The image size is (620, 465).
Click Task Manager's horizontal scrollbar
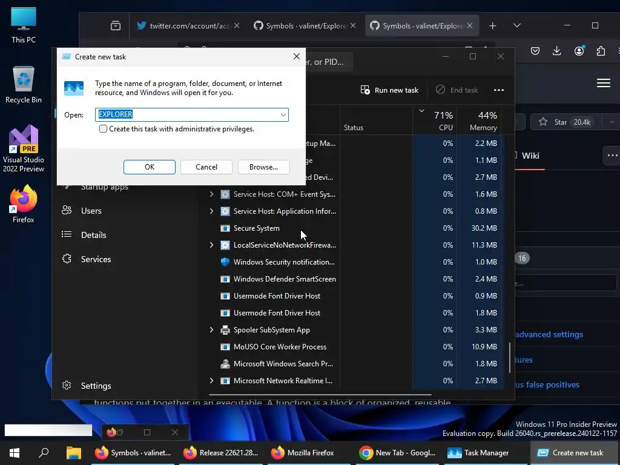320,395
